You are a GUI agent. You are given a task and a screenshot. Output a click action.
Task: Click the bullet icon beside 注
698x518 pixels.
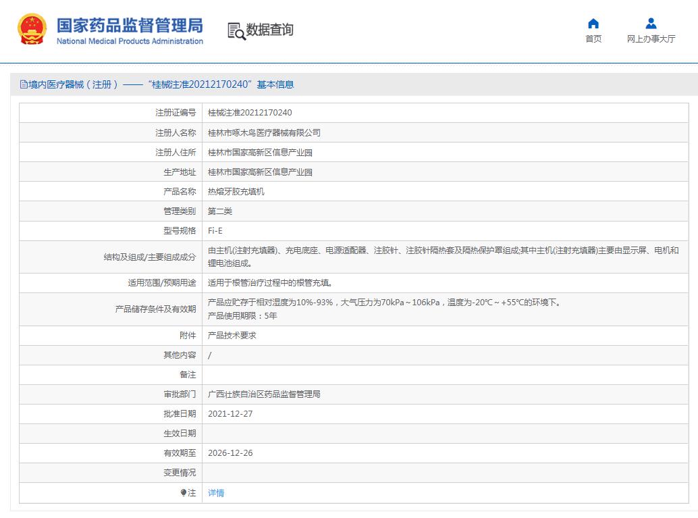(184, 492)
